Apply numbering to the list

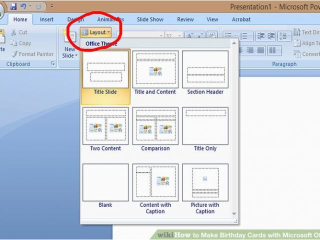[x=244, y=36]
